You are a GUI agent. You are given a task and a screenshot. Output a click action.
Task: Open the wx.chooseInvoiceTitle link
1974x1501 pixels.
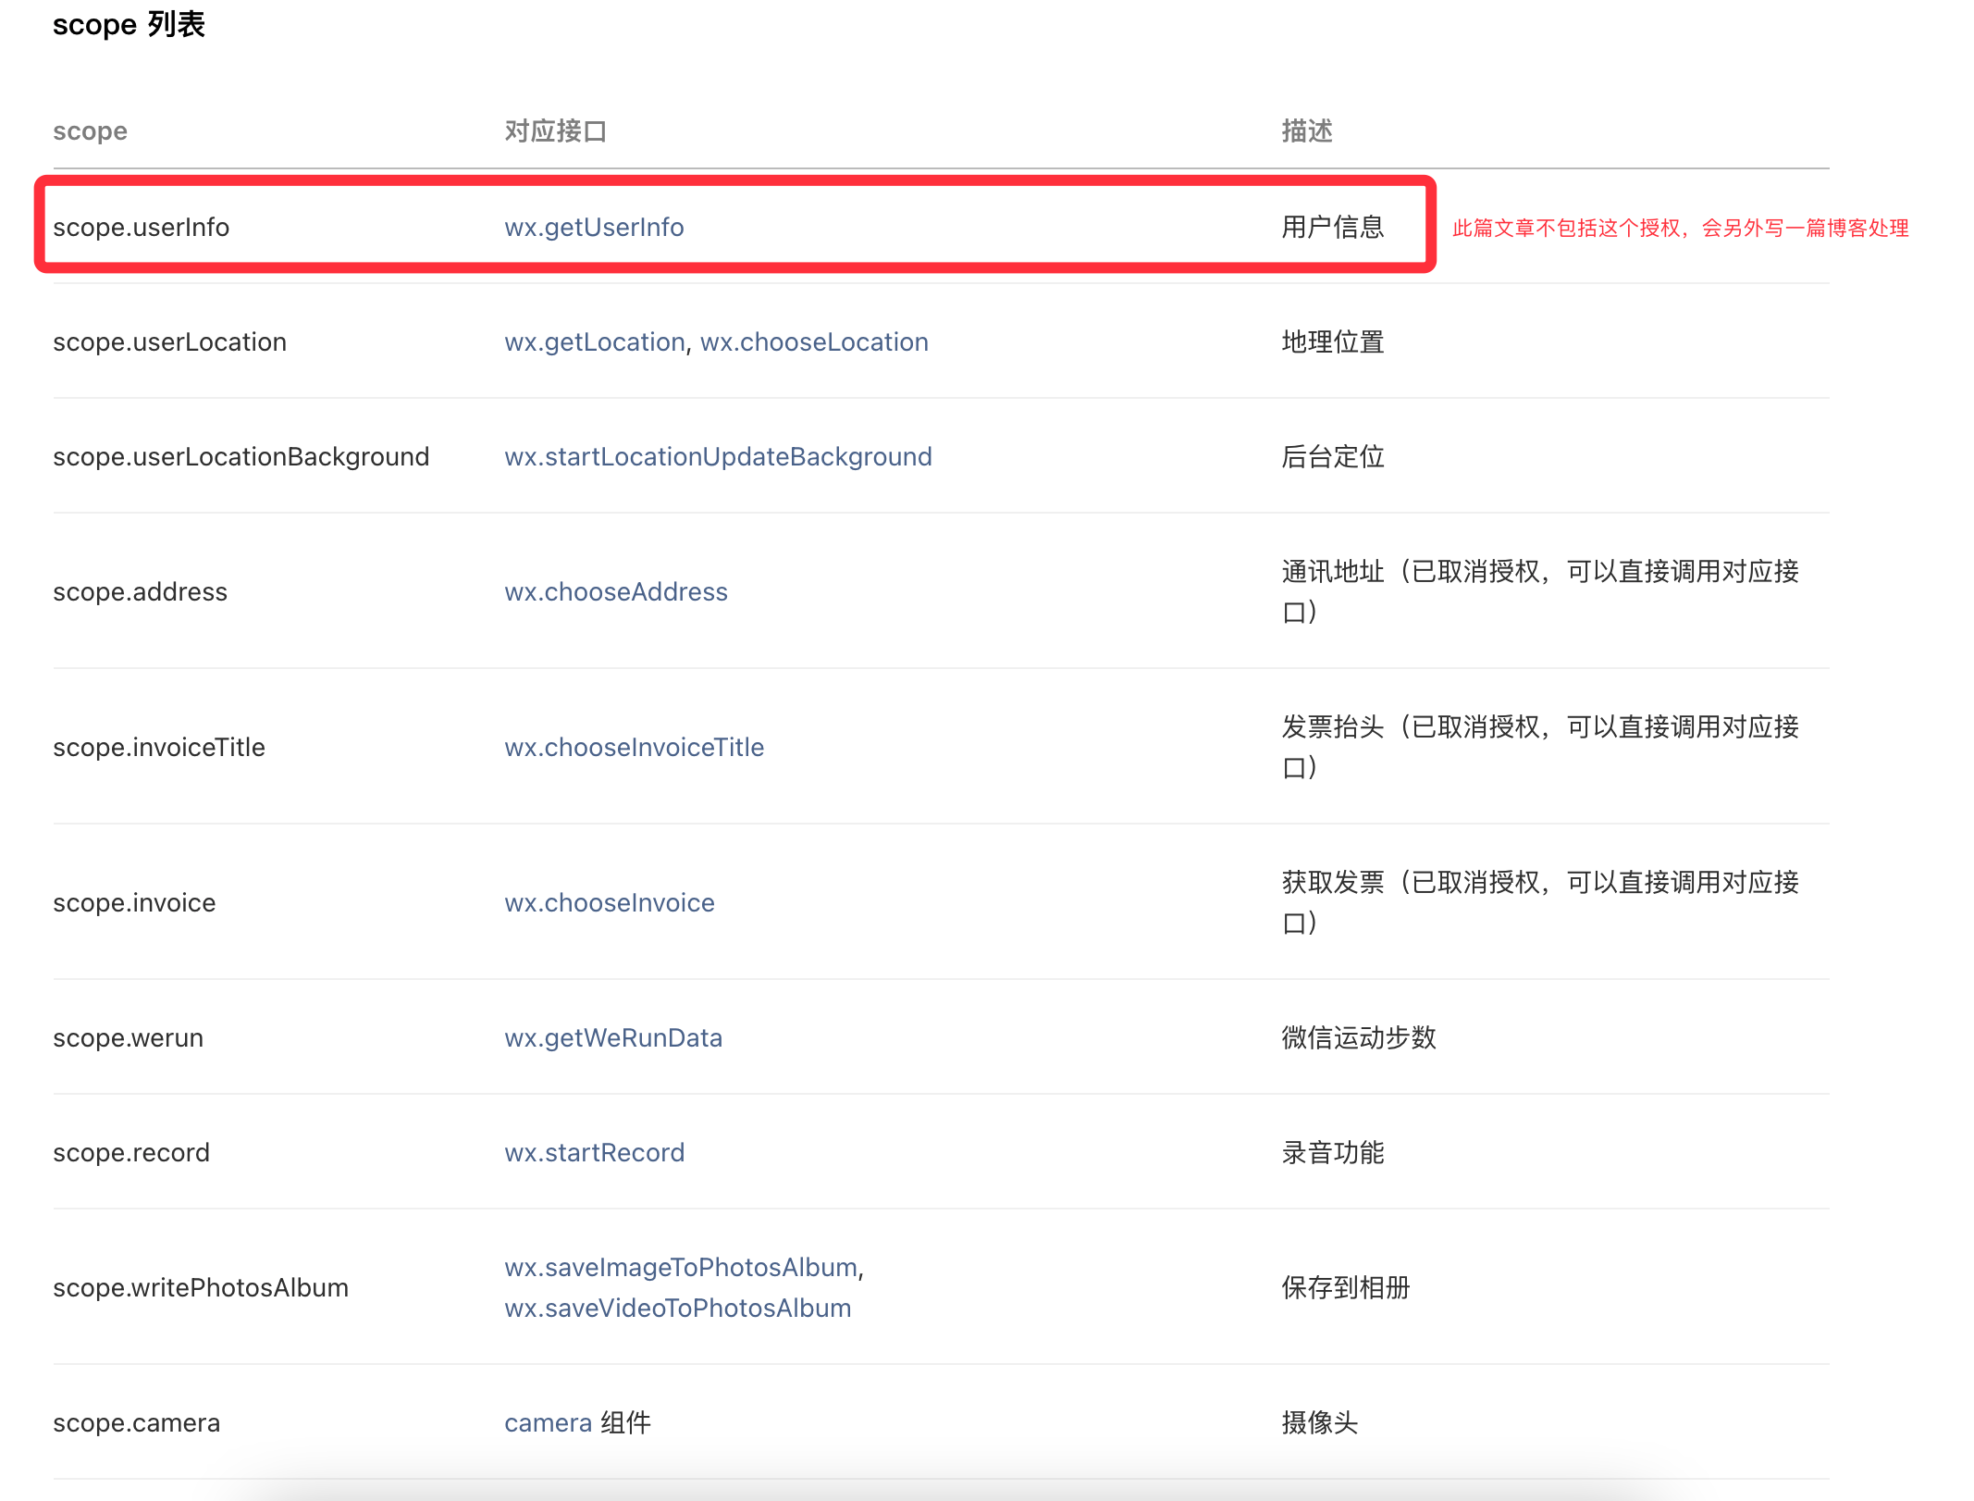coord(634,748)
